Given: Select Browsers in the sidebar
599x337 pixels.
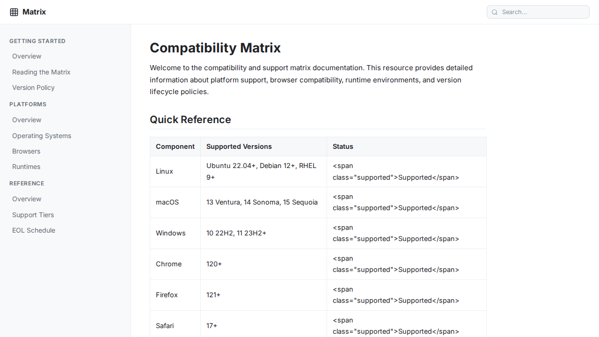Looking at the screenshot, I should tap(26, 151).
